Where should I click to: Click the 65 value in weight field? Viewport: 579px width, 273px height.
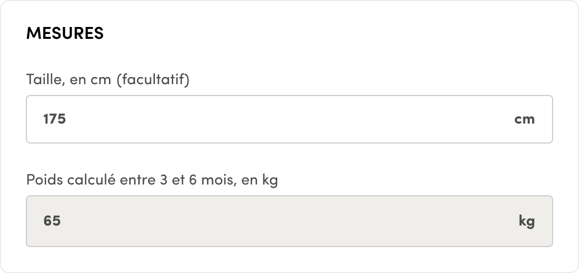tap(52, 221)
